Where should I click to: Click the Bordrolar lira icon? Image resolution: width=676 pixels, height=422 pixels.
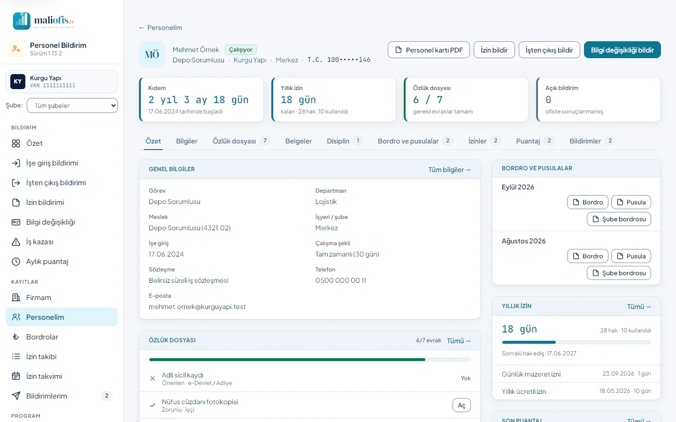point(16,337)
